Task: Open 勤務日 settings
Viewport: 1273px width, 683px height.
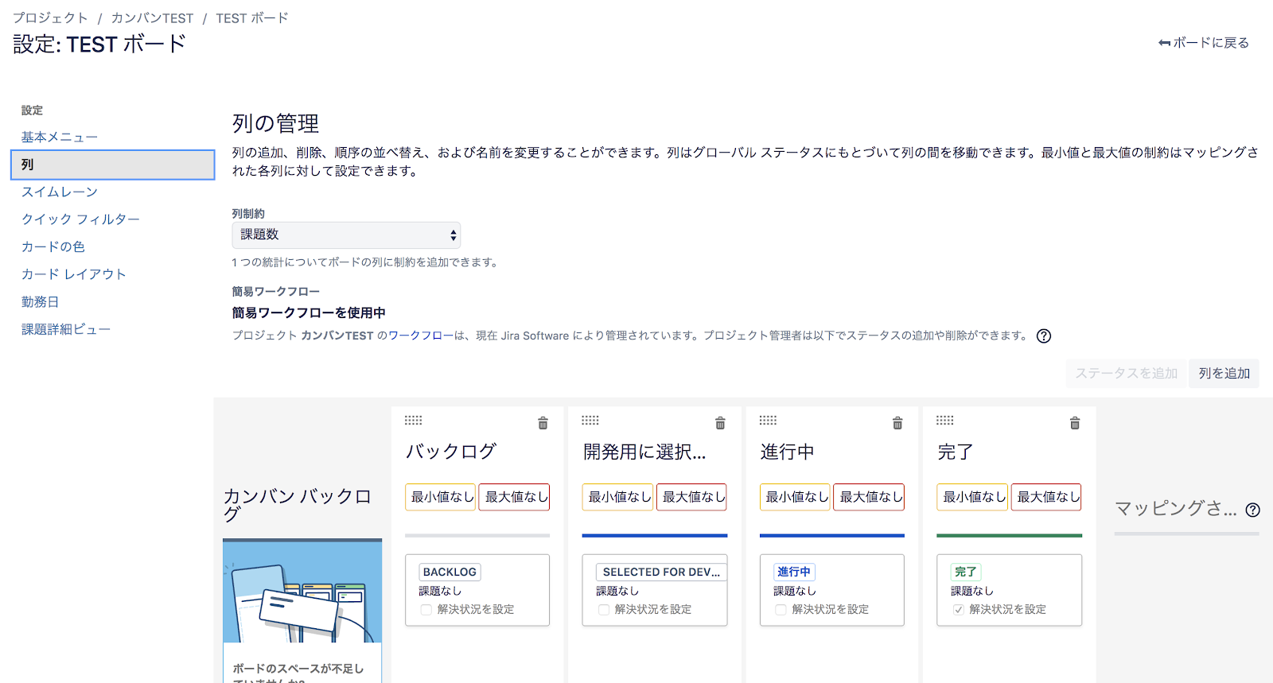Action: pyautogui.click(x=41, y=302)
